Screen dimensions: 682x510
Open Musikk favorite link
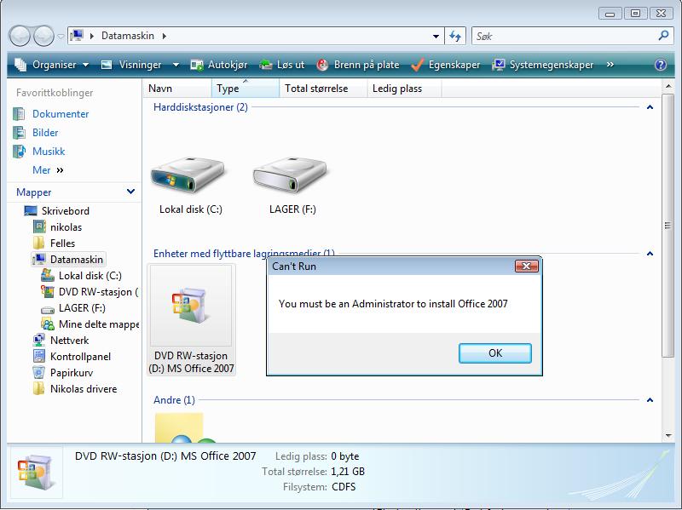point(49,152)
